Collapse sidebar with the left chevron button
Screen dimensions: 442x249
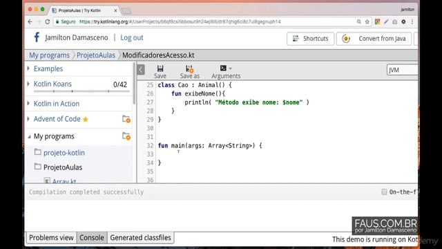click(x=141, y=70)
